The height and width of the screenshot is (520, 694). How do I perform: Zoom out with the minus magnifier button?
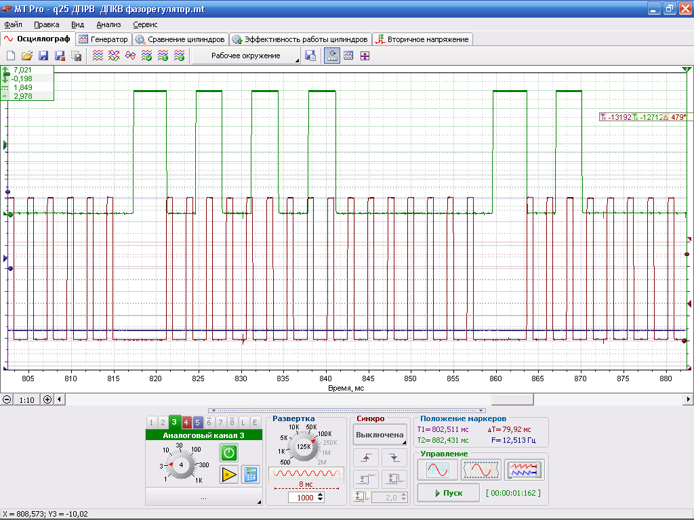click(x=7, y=399)
